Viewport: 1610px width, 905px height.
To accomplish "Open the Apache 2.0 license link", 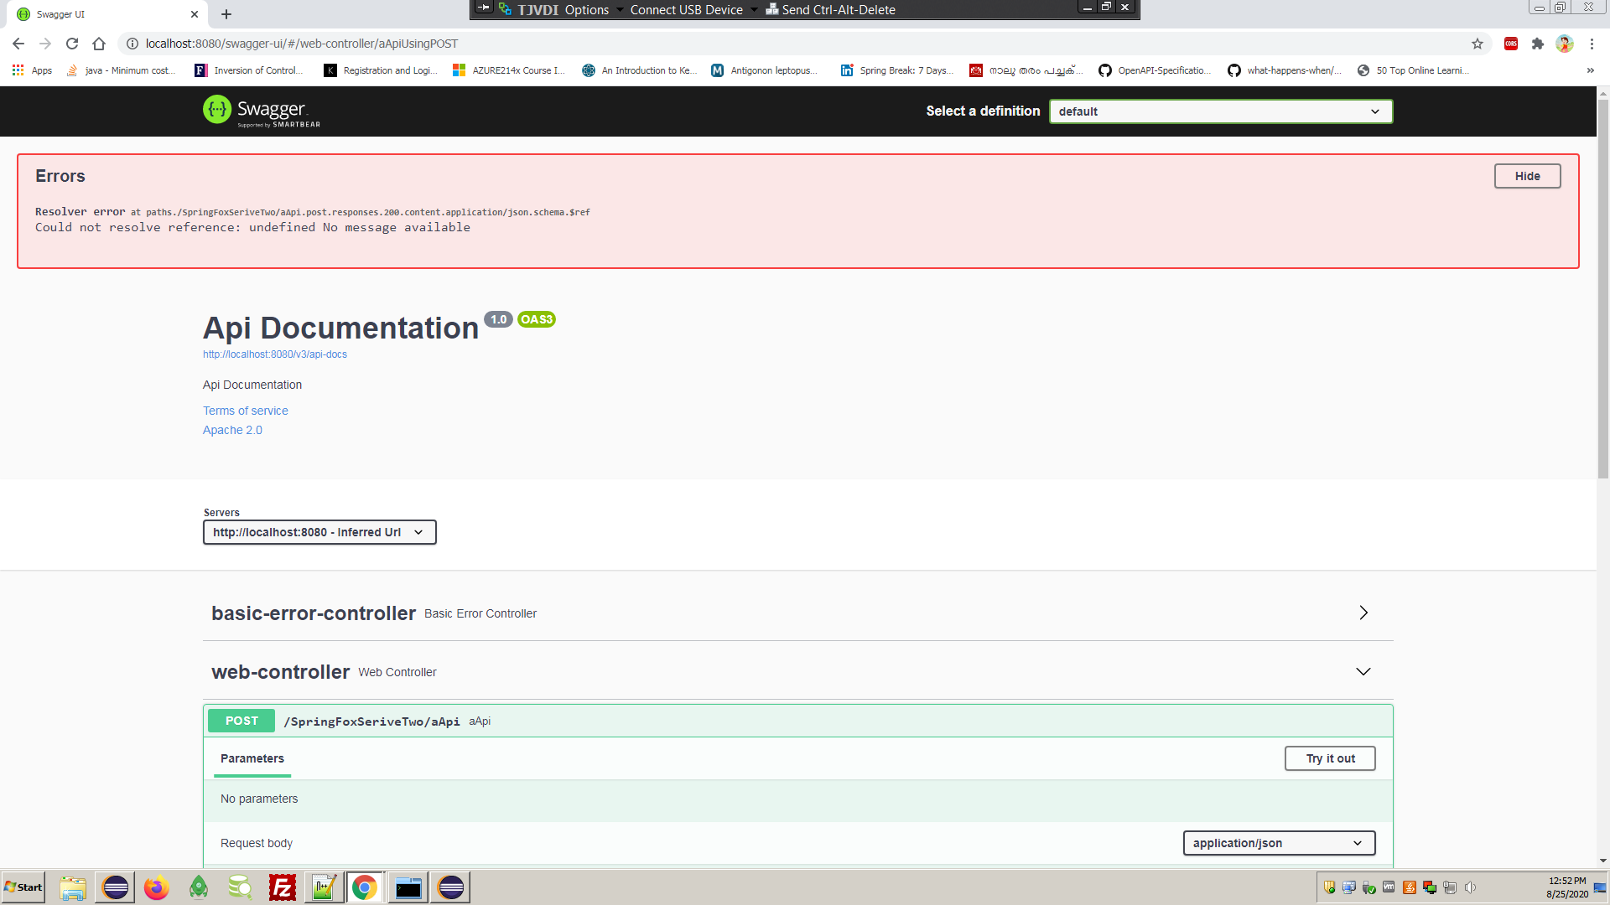I will [232, 430].
